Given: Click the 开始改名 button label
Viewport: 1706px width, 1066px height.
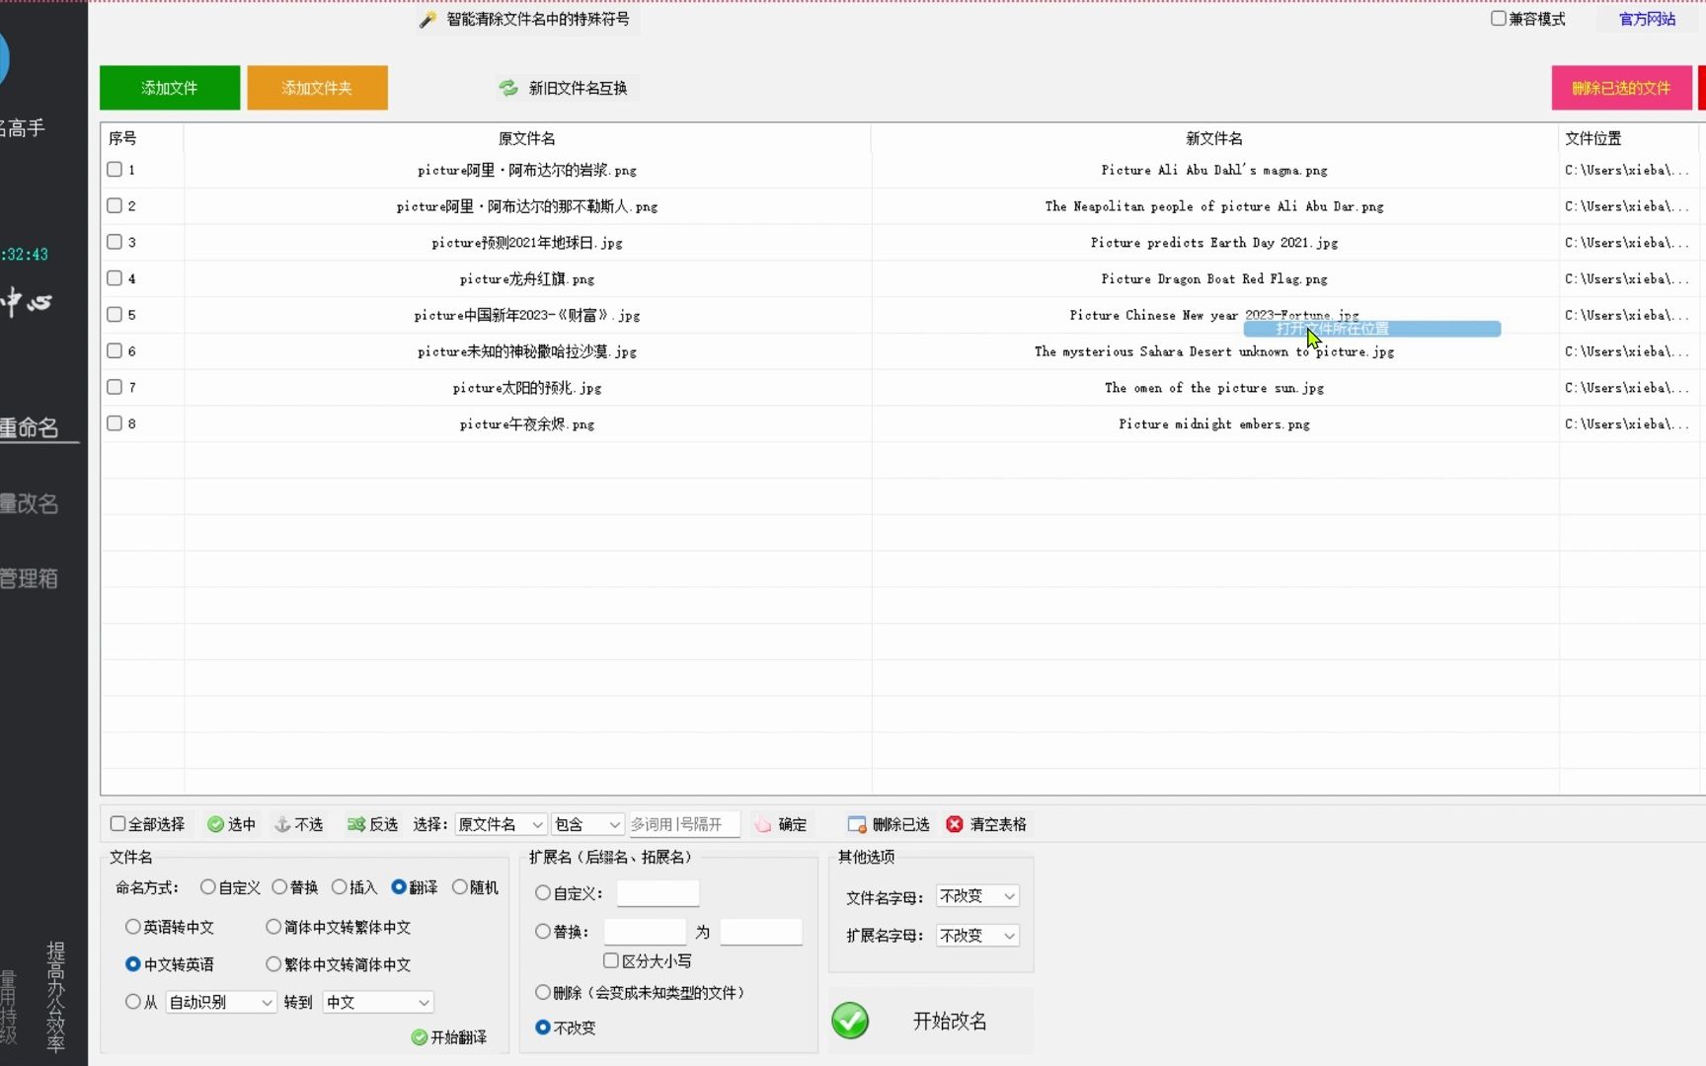Looking at the screenshot, I should (950, 1022).
